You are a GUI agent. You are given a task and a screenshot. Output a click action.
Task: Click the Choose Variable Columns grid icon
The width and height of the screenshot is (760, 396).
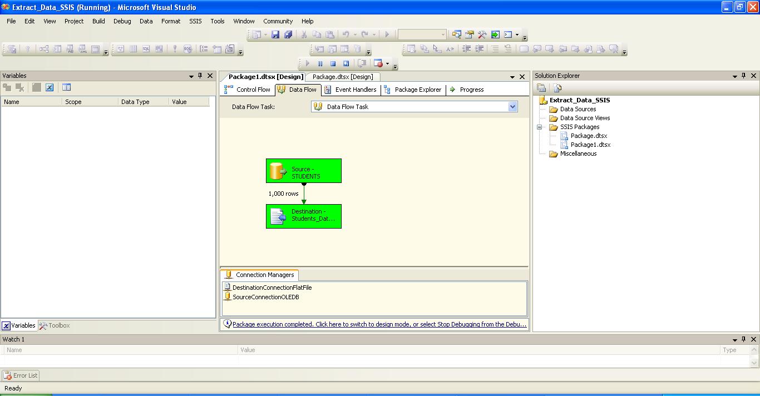point(66,87)
